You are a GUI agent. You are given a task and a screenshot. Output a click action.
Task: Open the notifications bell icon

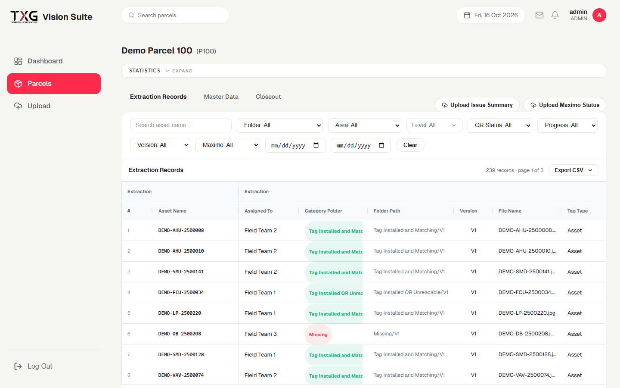point(555,15)
